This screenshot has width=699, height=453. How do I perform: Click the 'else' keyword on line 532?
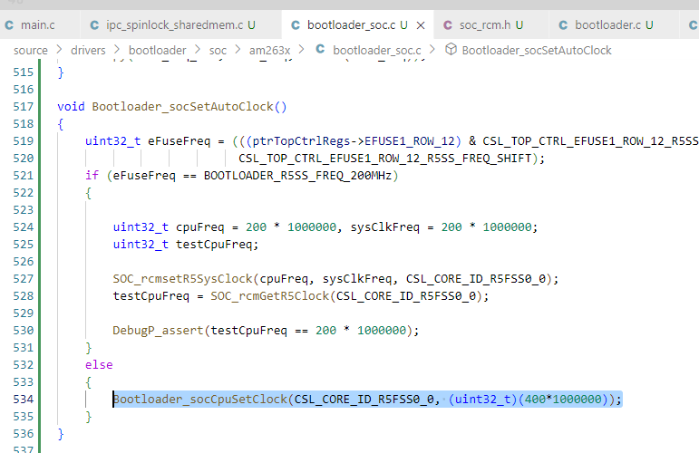point(99,365)
